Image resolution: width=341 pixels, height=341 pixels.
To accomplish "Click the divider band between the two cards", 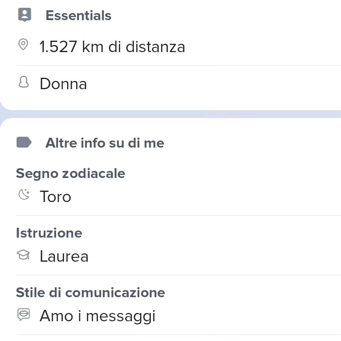I will click(x=170, y=114).
